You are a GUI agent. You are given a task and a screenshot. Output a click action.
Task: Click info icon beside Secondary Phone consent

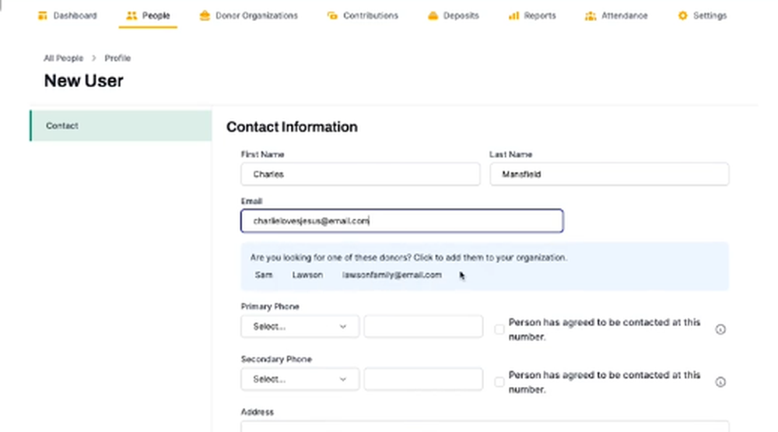click(720, 382)
